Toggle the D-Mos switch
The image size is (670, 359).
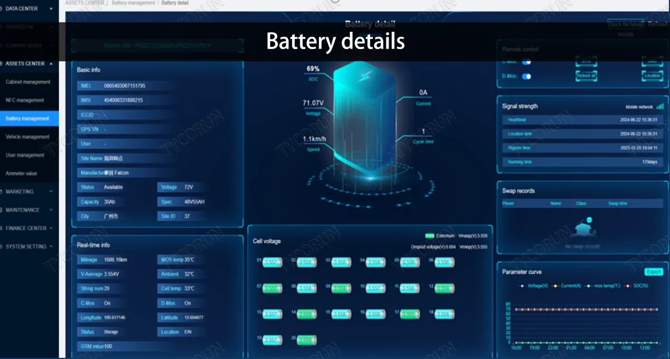pos(526,76)
